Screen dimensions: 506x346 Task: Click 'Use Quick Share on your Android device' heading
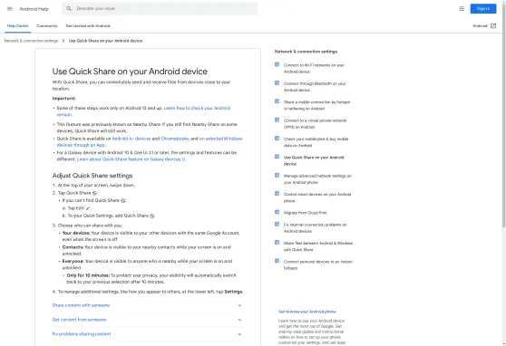[130, 72]
